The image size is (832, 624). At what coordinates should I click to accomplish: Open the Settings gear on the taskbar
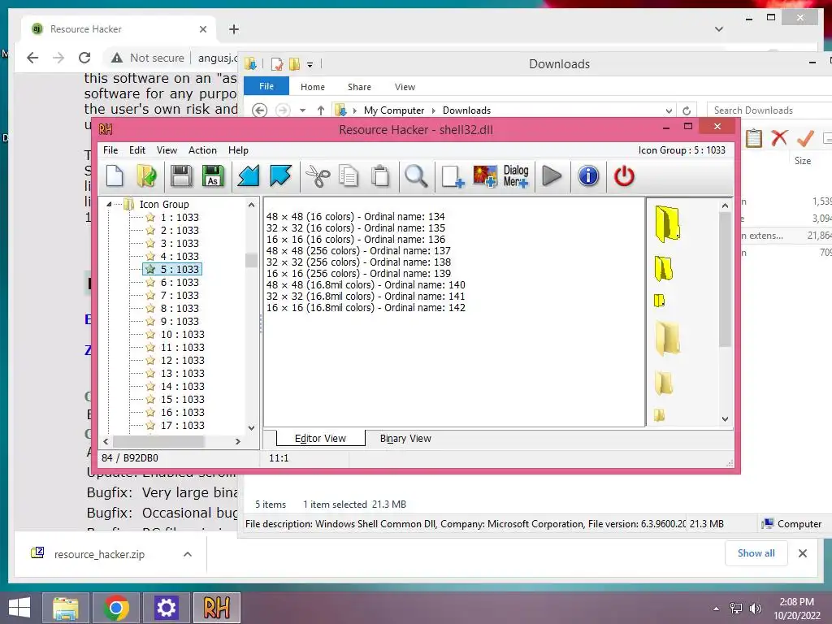(x=166, y=608)
